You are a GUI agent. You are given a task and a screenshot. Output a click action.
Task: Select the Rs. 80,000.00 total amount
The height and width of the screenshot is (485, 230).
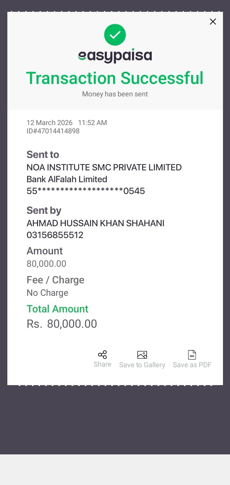pyautogui.click(x=62, y=324)
